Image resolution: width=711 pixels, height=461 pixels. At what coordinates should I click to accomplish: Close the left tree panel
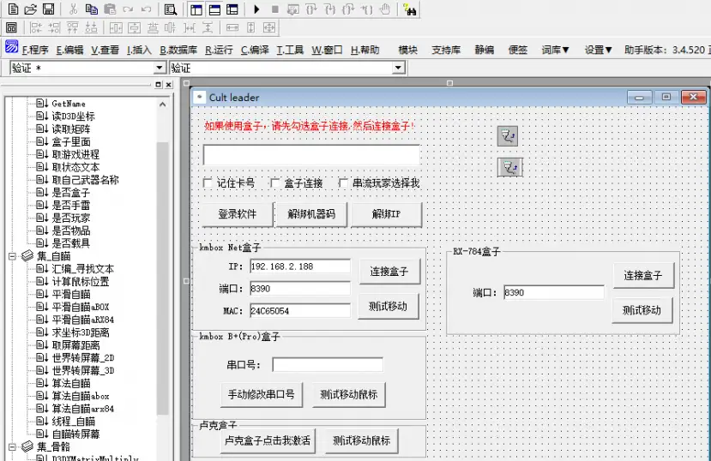click(x=169, y=84)
